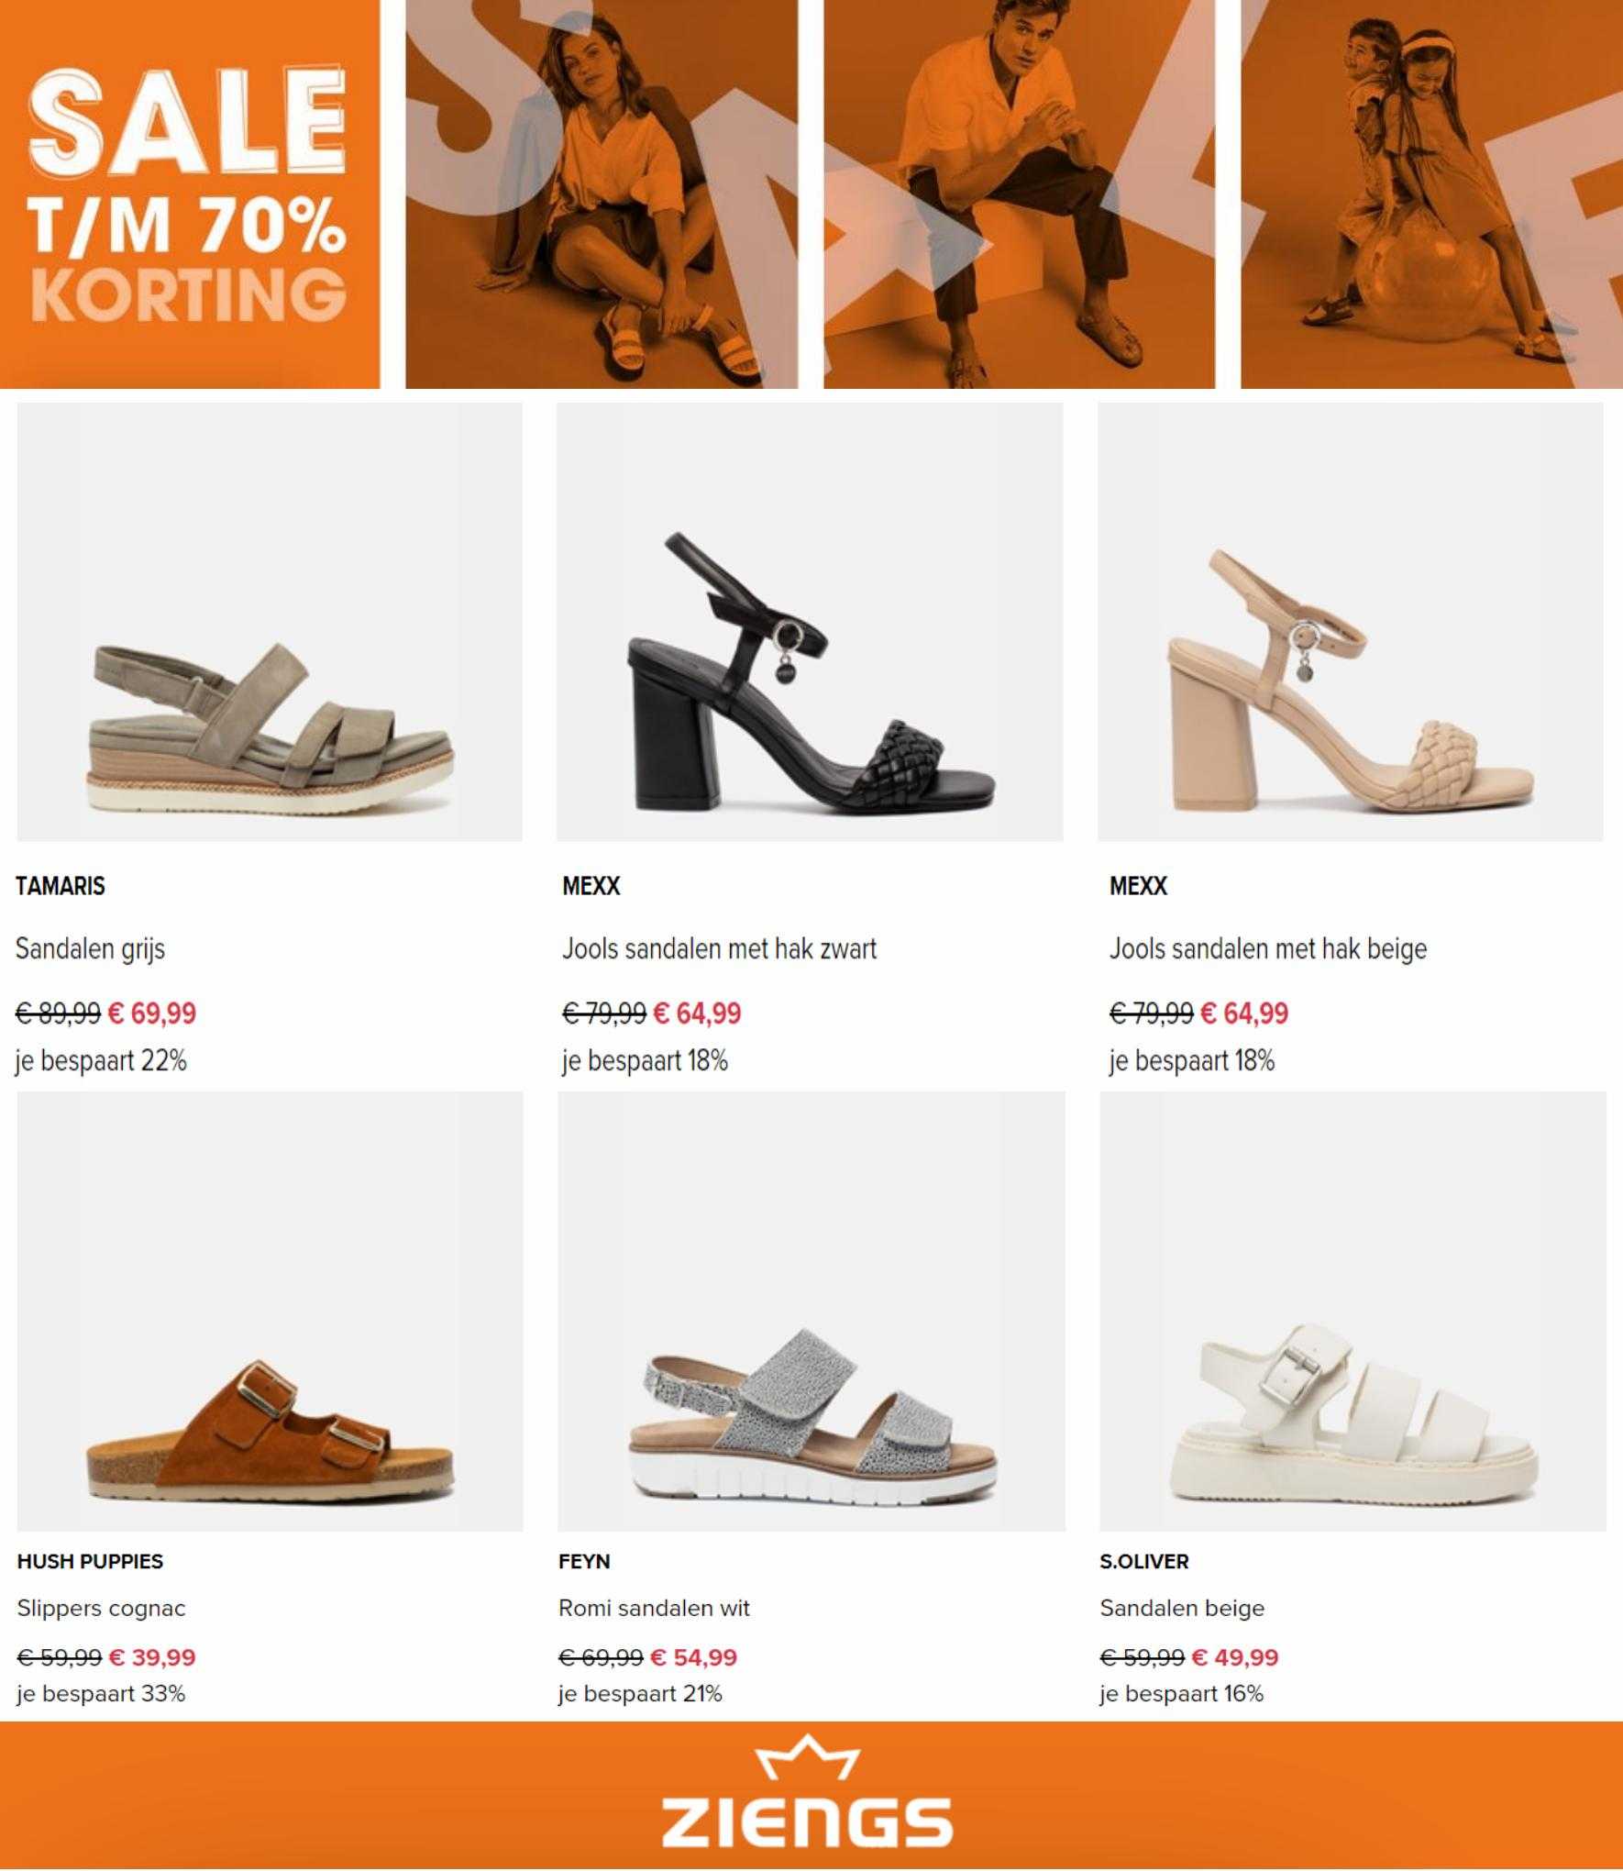This screenshot has height=1871, width=1623.
Task: Open 'Romi sandalen wit' product title
Action: pos(654,1609)
